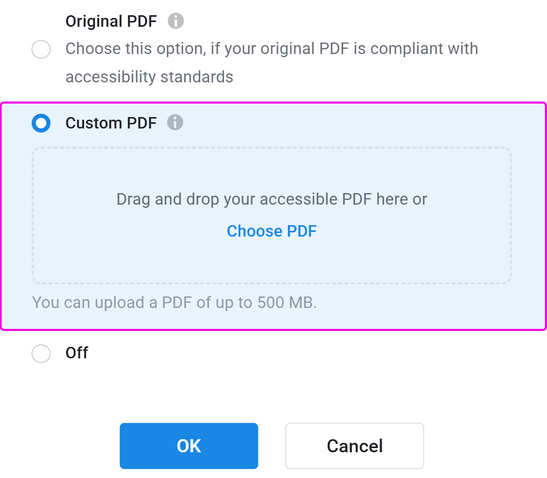Show info about Custom PDF option

coord(175,122)
